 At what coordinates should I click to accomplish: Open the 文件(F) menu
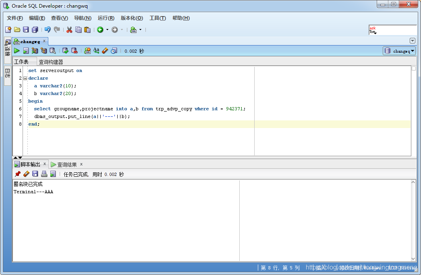click(15, 18)
